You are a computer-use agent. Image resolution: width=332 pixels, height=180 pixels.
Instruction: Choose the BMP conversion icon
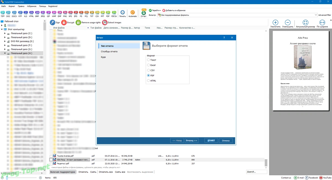coord(37,14)
